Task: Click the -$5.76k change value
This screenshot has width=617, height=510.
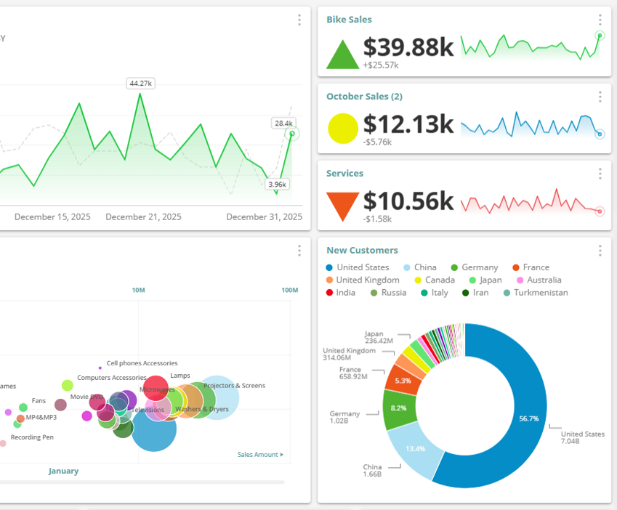Action: coord(377,142)
